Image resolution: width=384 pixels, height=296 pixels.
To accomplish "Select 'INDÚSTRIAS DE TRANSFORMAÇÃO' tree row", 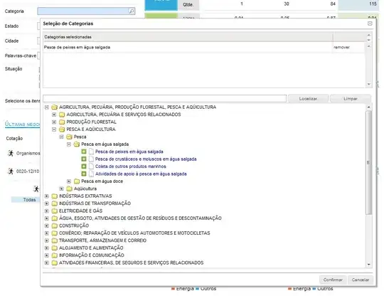I will (x=95, y=203).
